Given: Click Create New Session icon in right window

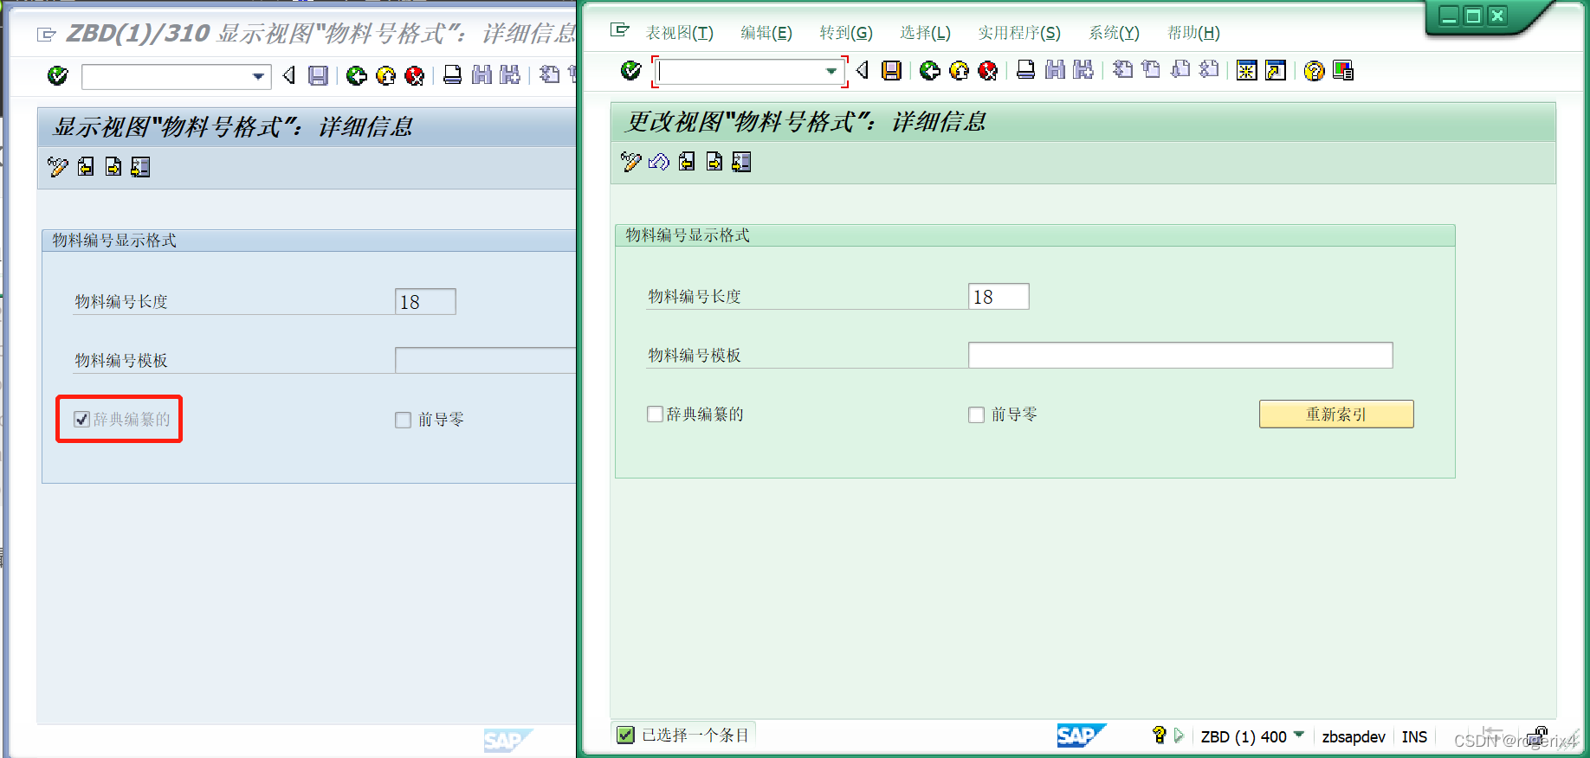Looking at the screenshot, I should 1247,71.
